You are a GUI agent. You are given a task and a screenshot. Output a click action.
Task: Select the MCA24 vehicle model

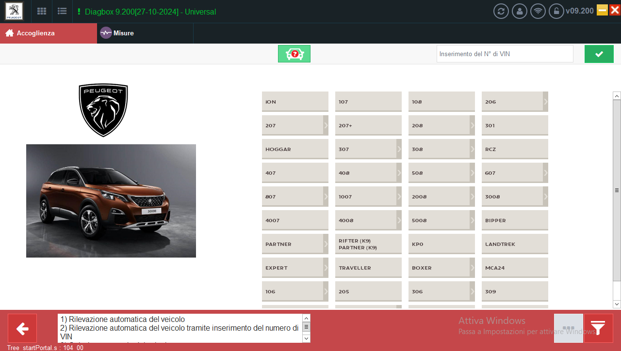[515, 268]
